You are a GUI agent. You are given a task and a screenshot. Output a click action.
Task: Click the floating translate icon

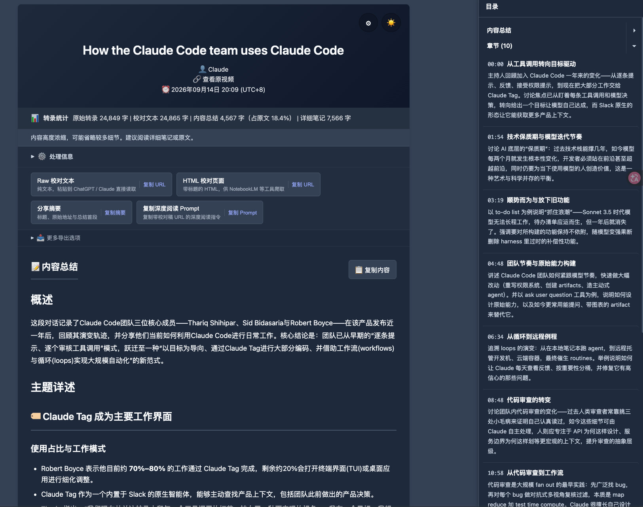[x=634, y=178]
